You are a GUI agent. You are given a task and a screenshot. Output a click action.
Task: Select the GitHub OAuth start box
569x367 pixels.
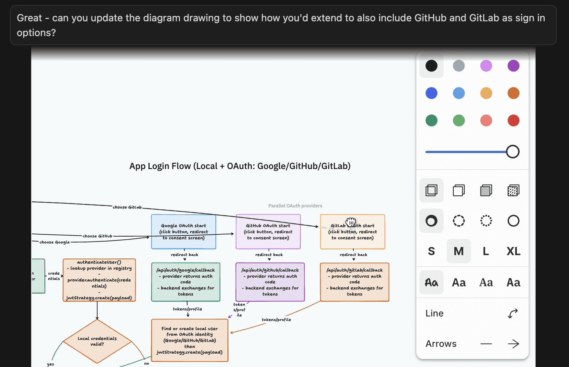pos(268,232)
